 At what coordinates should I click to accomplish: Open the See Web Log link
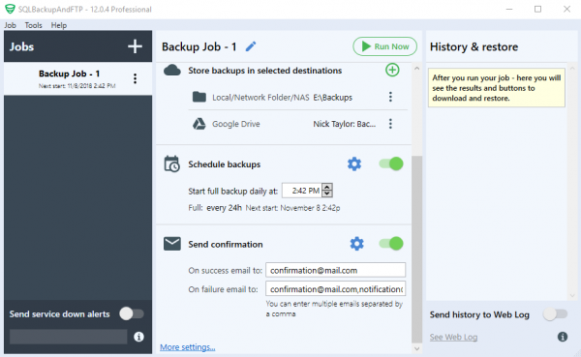tap(453, 337)
